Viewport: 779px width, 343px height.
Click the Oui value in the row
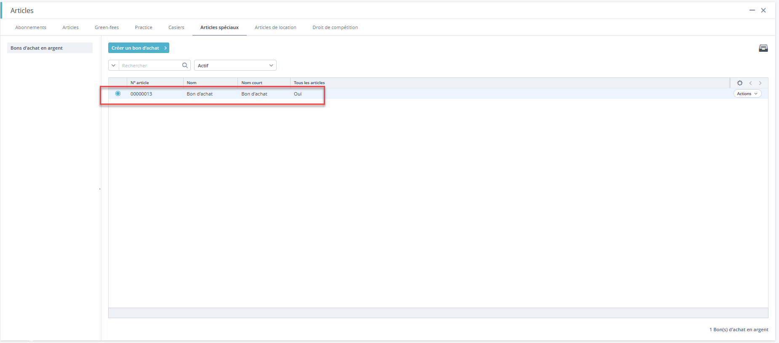pyautogui.click(x=298, y=94)
